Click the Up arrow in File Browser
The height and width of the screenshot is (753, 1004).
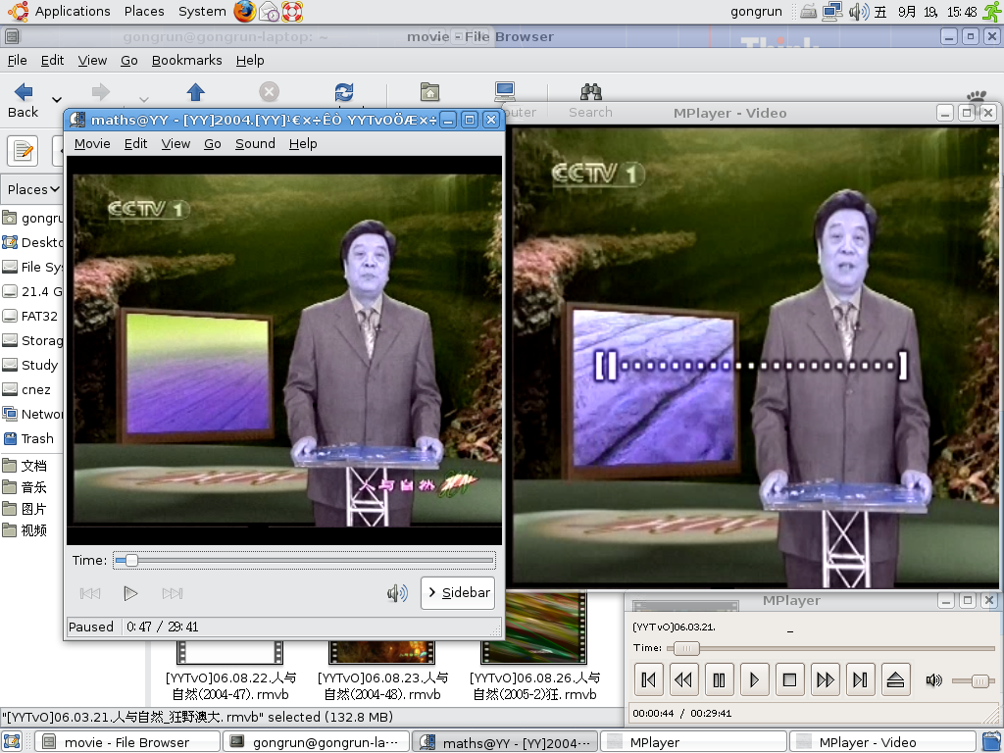(195, 92)
